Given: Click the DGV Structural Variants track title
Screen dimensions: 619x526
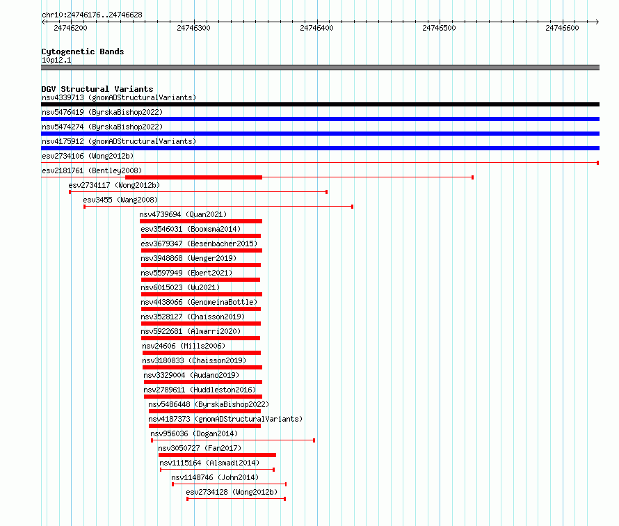Looking at the screenshot, I should [x=97, y=89].
